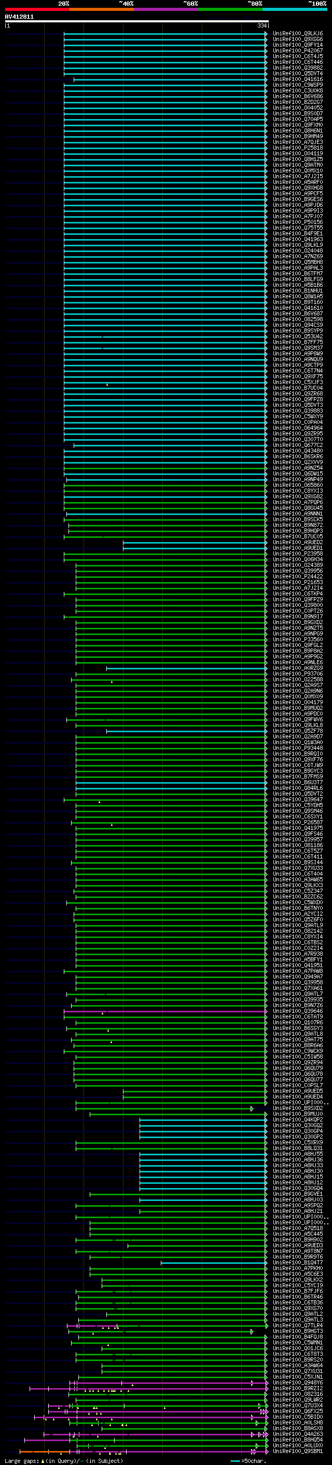This screenshot has height=1465, width=332.
Task: Open hit UniRef100_Q9XGG6
Action: coord(297,39)
